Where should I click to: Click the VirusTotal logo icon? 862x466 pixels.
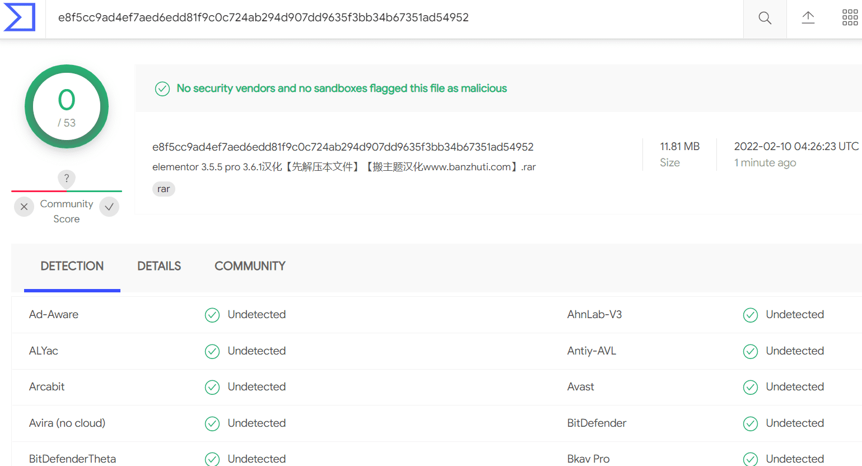(x=20, y=17)
